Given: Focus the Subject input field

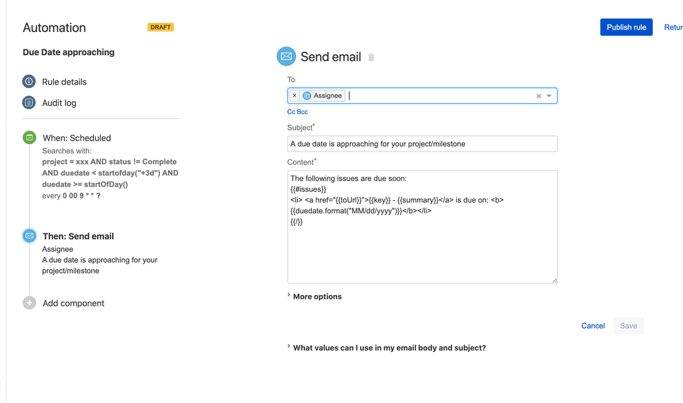Looking at the screenshot, I should [422, 143].
